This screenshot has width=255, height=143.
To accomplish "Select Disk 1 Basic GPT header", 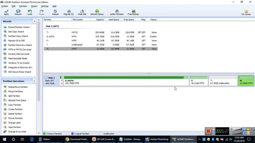I will [x=51, y=81].
